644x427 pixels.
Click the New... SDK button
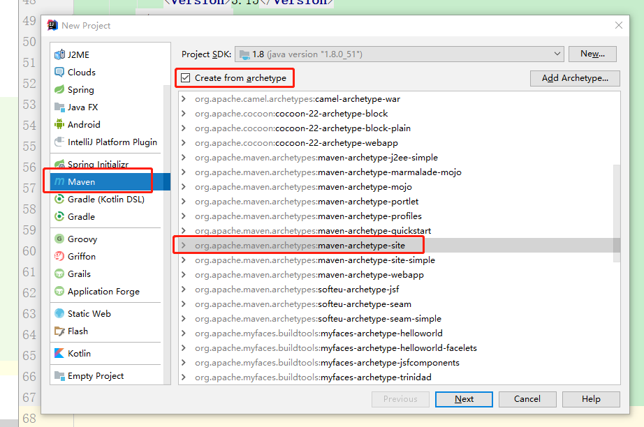pos(592,54)
